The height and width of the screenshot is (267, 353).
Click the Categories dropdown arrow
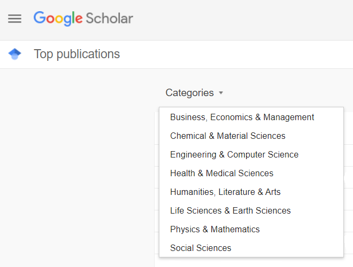click(x=221, y=93)
